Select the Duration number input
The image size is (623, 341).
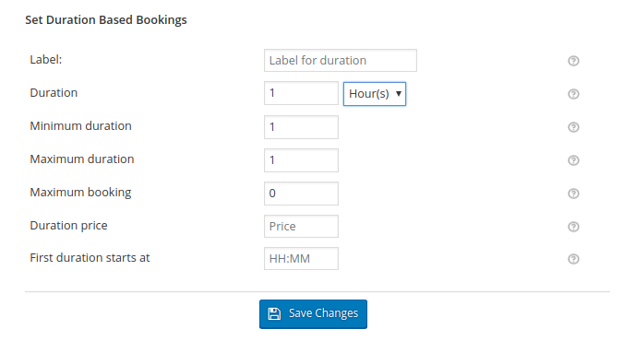[x=301, y=93]
